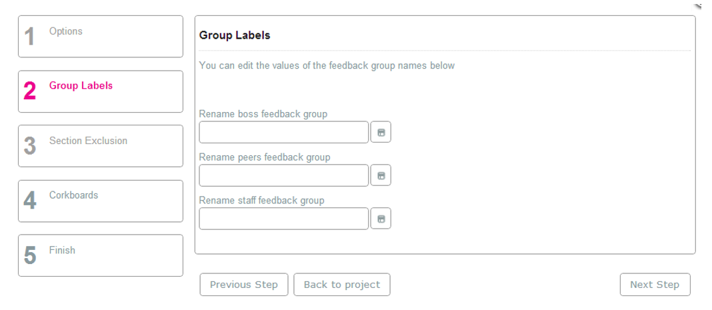Advance with the Next Step button
The height and width of the screenshot is (310, 712).
point(655,285)
